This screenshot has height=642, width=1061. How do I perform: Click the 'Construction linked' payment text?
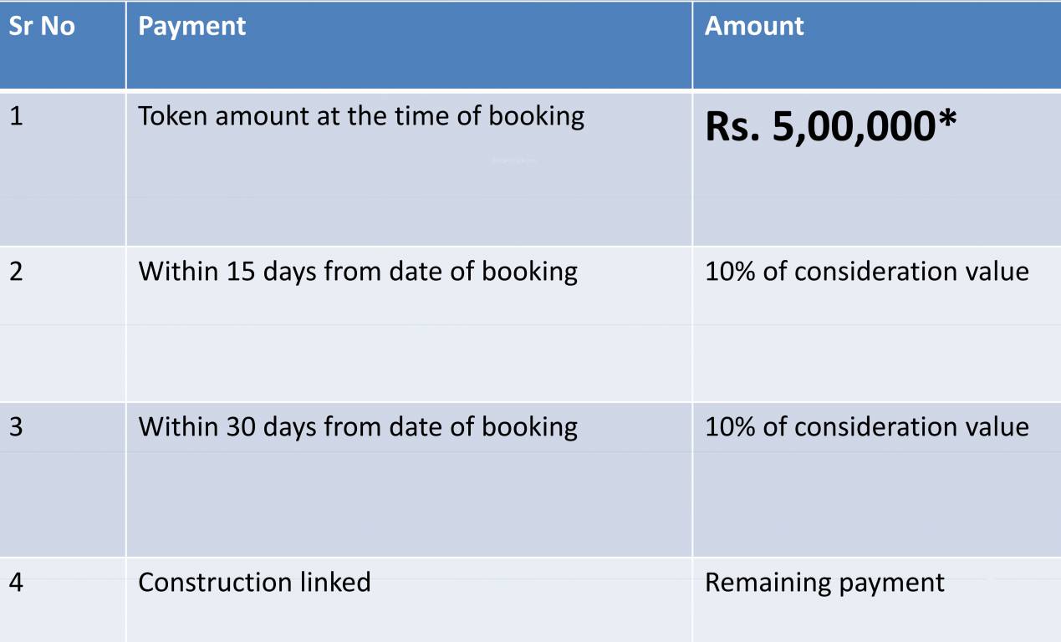(x=254, y=582)
